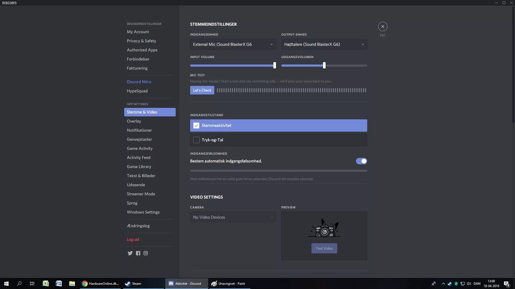Toggle automatic input sensitivity switch
Viewport: 515px width, 289px height.
click(361, 161)
